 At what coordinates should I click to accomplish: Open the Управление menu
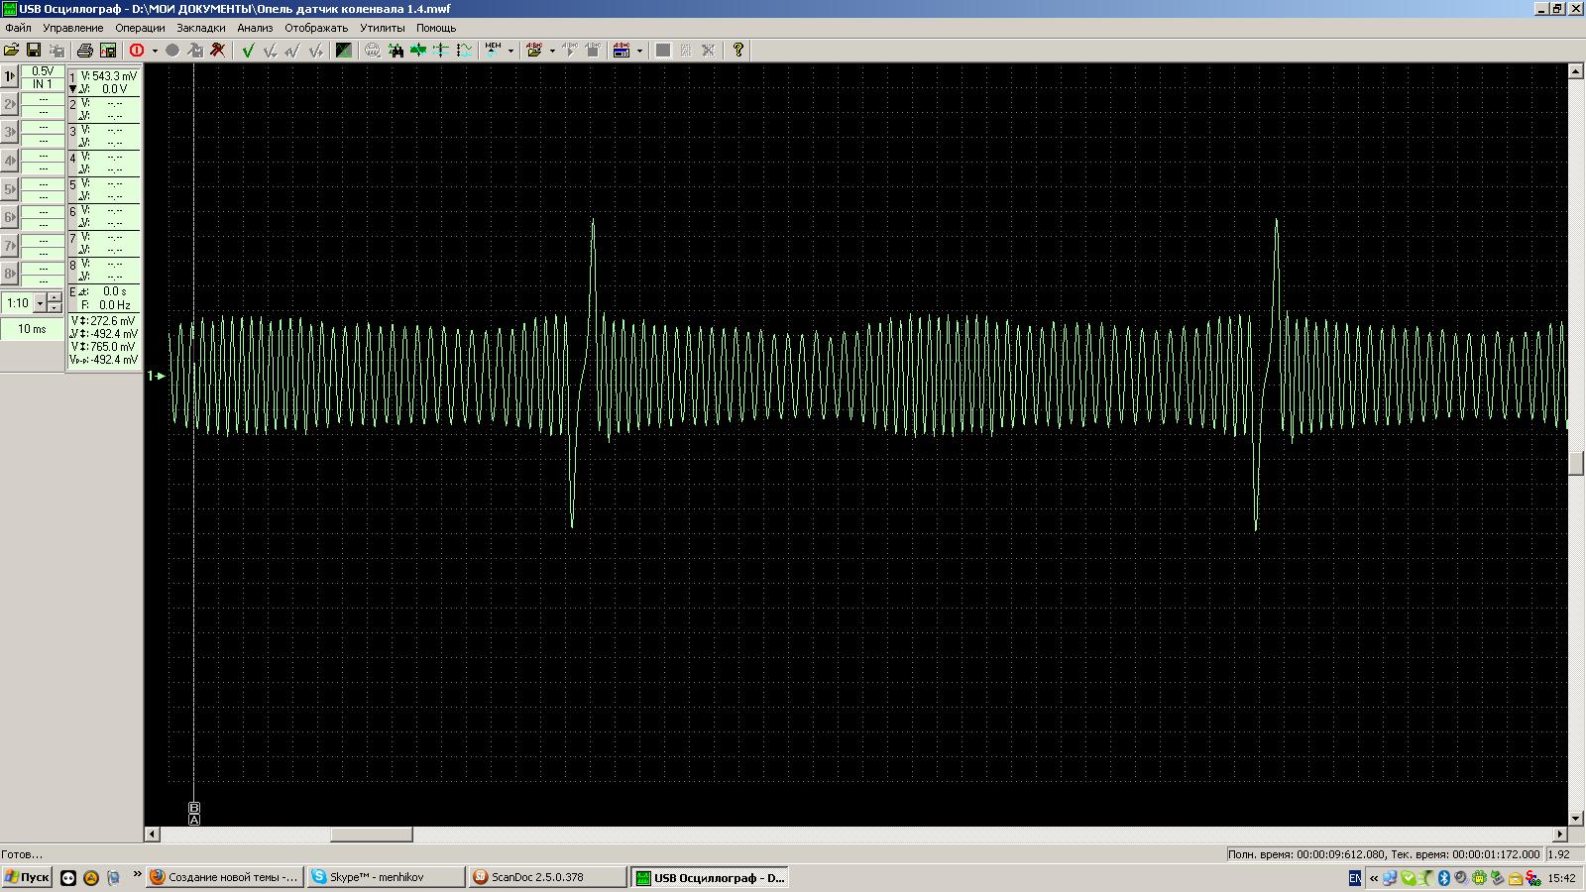pos(72,28)
